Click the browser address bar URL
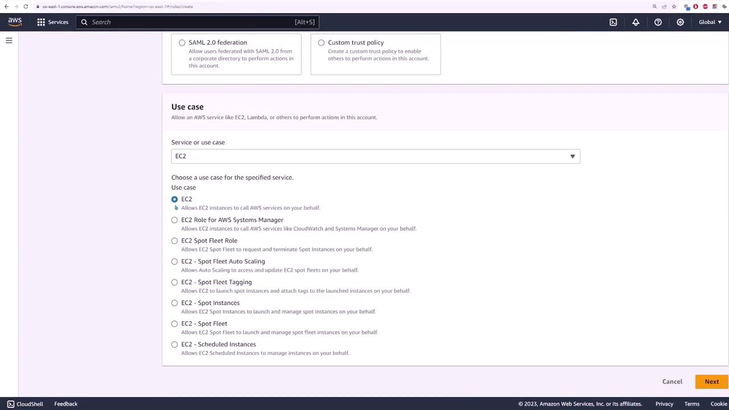The image size is (729, 410). [117, 6]
